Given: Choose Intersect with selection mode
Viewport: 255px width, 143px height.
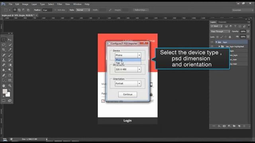Looking at the screenshot, I should [x=28, y=10].
